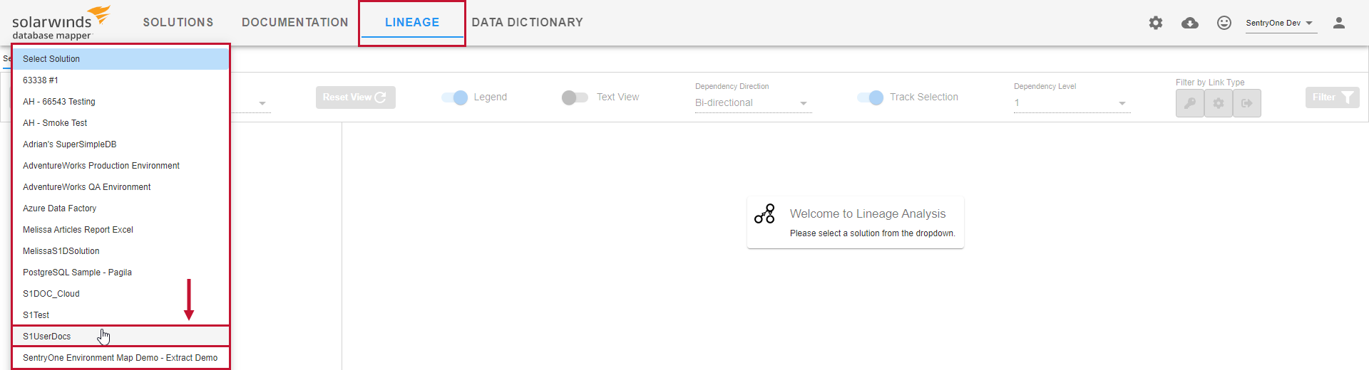Click the Filter by Link Type label
Screen dimensions: 1369x370
(x=1210, y=83)
